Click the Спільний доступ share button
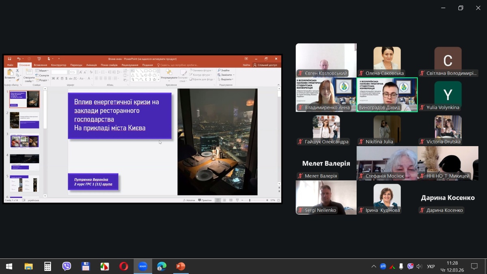Screen dimensions: 487x274 265,65
